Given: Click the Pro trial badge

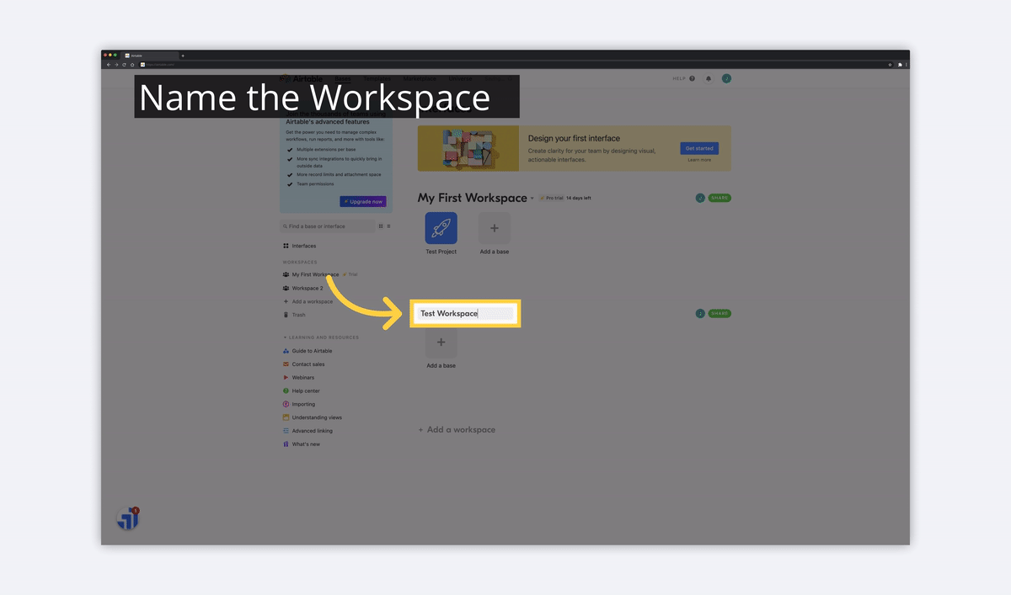Looking at the screenshot, I should 551,199.
